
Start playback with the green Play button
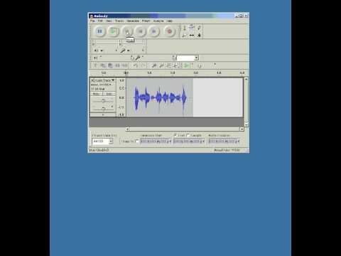click(x=113, y=31)
